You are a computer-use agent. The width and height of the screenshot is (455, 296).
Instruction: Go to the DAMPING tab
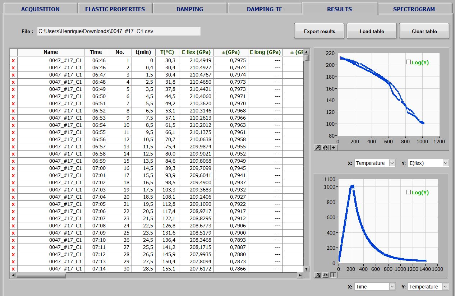pyautogui.click(x=190, y=9)
